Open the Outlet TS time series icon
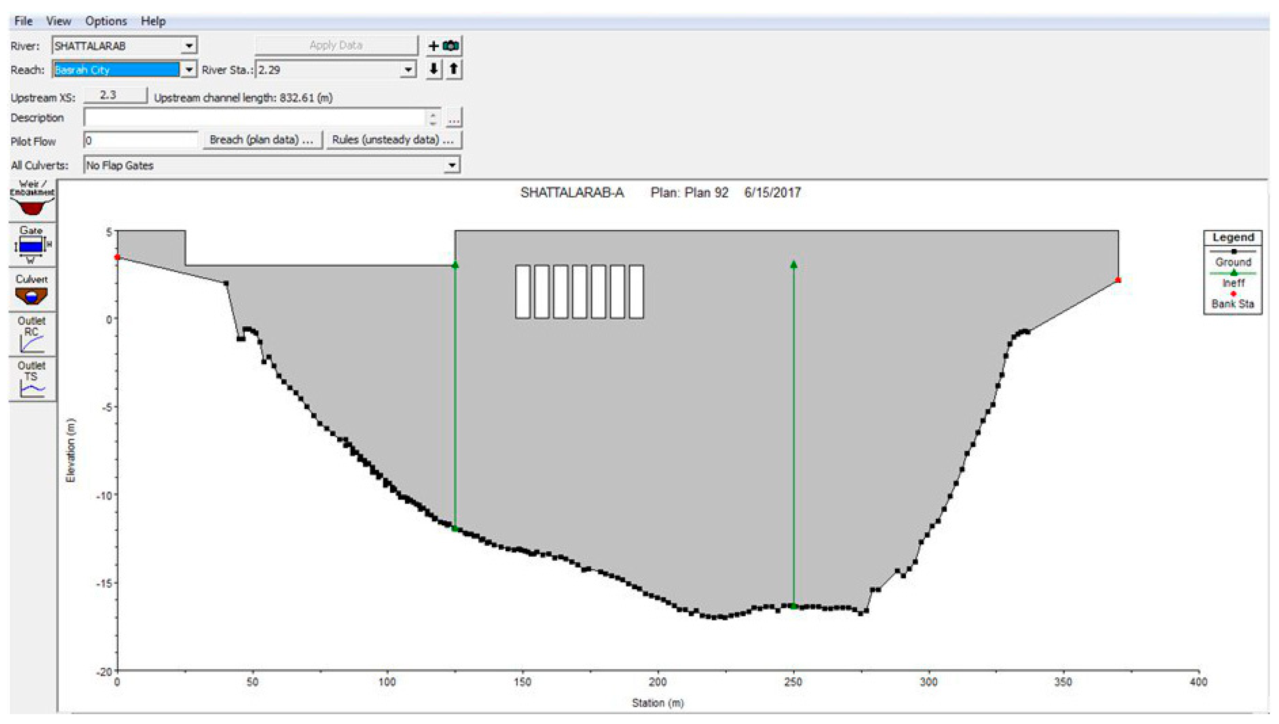This screenshot has width=1279, height=724. [33, 379]
